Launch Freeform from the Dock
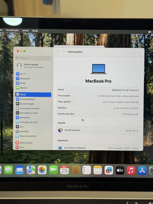Image resolution: width=153 pixels, height=204 pixels. point(109,170)
